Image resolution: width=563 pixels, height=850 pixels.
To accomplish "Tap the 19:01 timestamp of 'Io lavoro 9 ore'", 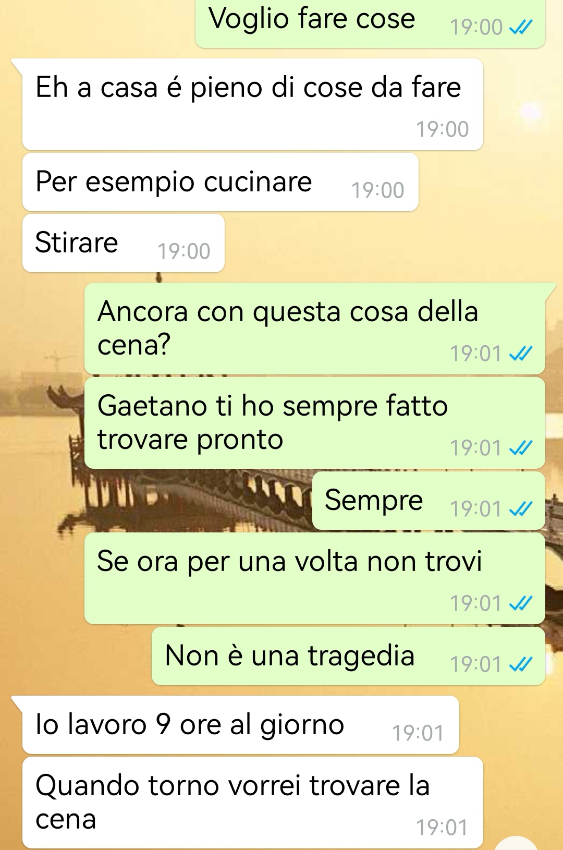I will pyautogui.click(x=418, y=733).
